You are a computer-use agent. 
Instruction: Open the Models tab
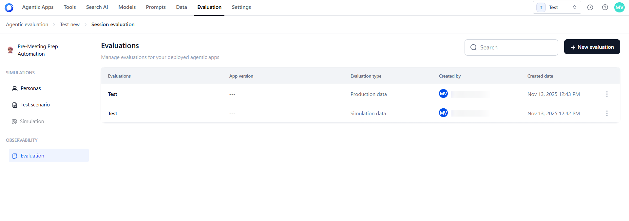click(127, 7)
